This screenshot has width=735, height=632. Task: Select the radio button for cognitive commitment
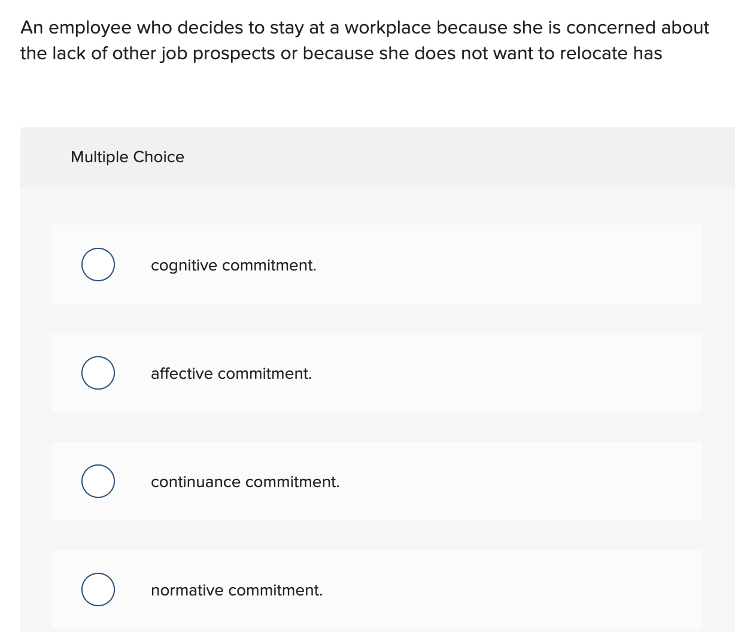point(98,264)
